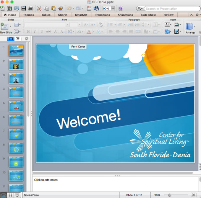Open the search options dropdown

tap(140, 9)
